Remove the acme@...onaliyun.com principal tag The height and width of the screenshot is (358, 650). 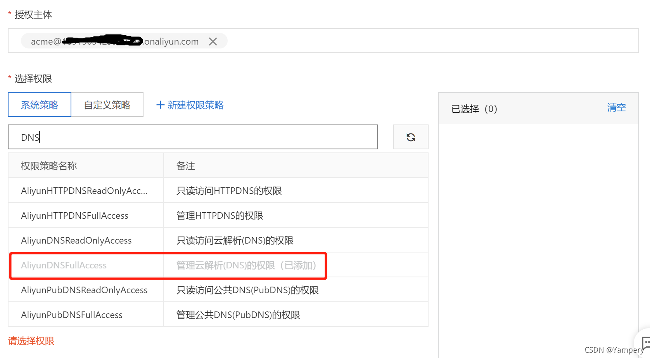pyautogui.click(x=213, y=42)
